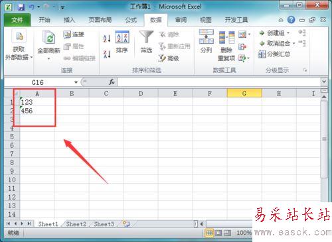
Task: Minimize the ribbon with the caret icon
Action: tap(281, 20)
